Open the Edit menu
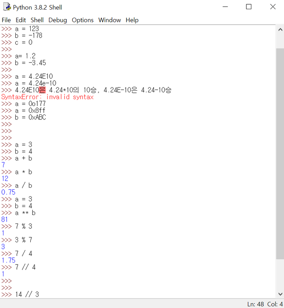This screenshot has width=284, height=308. (21, 20)
